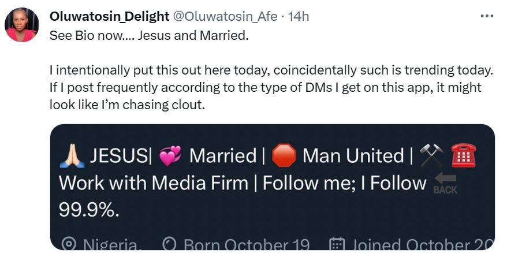Click the red stop sign emoji
Viewport: 507px width, 253px height.
[x=283, y=156]
